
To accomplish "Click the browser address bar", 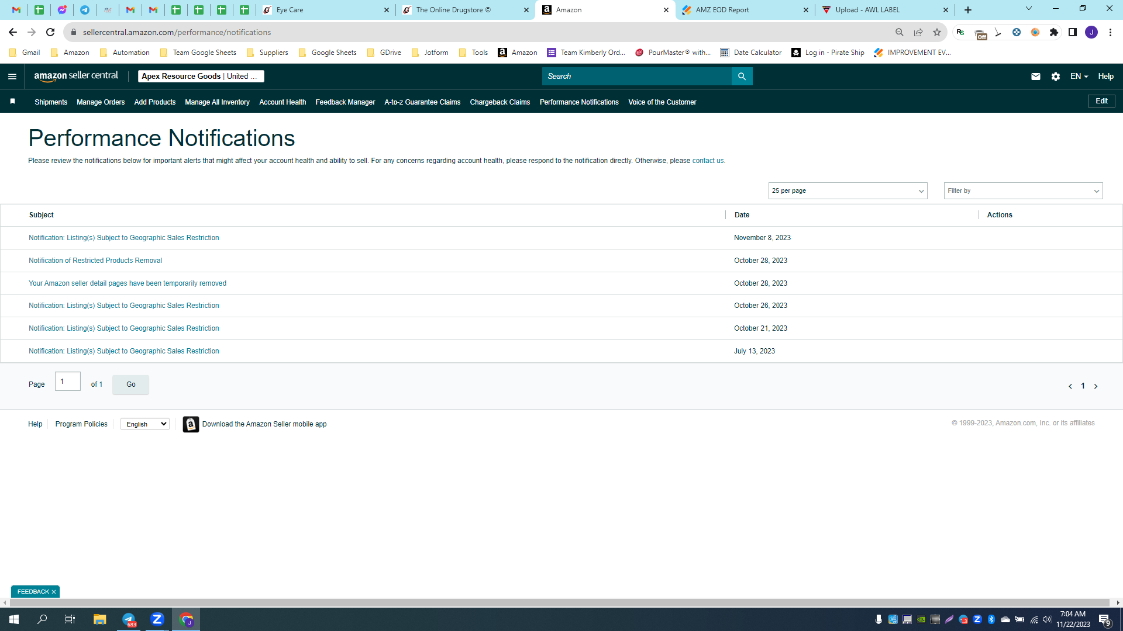I will point(480,32).
